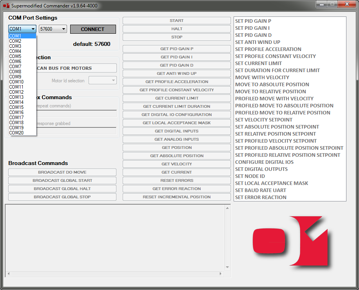359x290 pixels.
Task: Click the CAN BUS FOR MOTORS button
Action: (x=76, y=68)
